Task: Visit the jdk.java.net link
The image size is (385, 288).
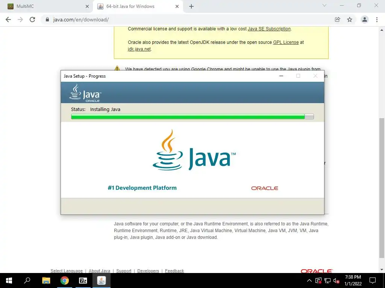Action: point(139,49)
